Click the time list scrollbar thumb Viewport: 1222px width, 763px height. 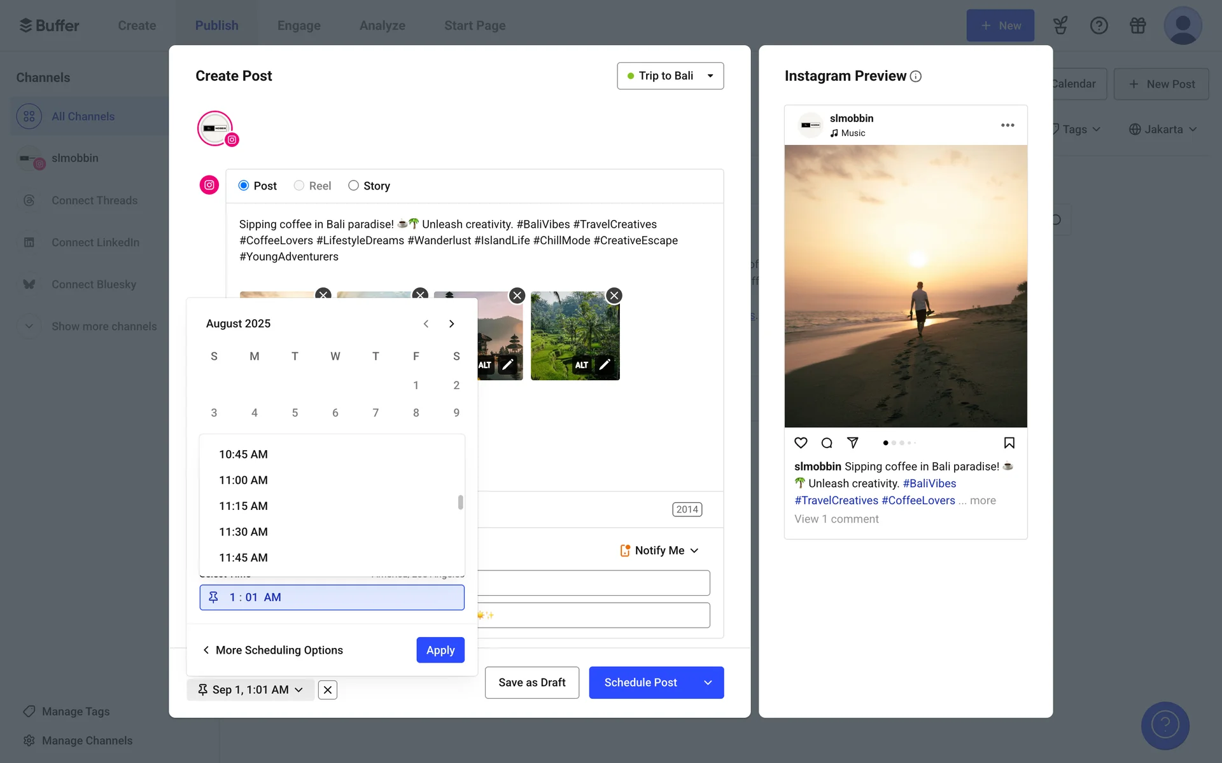point(460,502)
